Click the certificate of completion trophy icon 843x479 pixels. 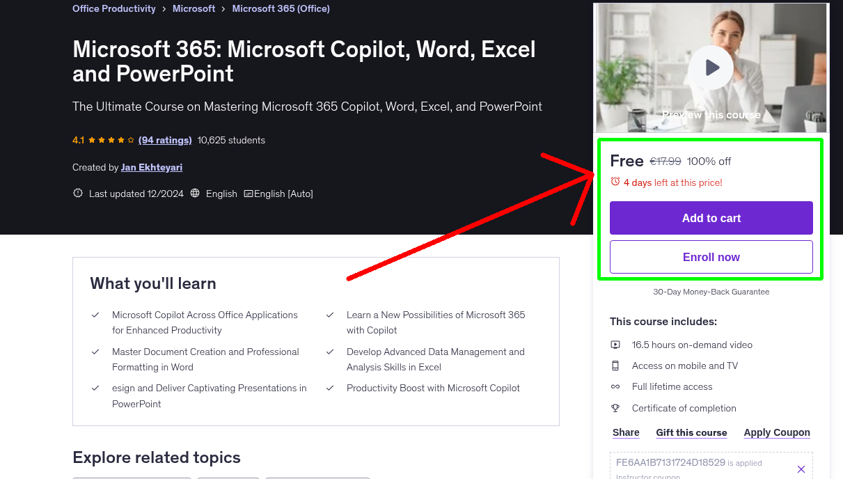pos(615,408)
